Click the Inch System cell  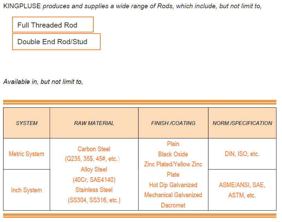click(x=27, y=190)
